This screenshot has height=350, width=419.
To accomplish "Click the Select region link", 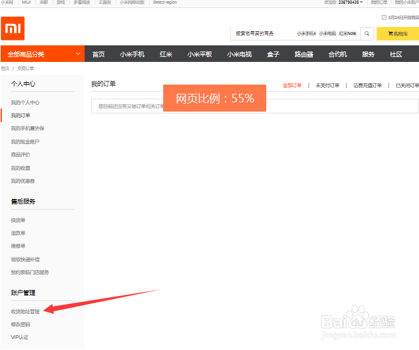I will coord(165,2).
